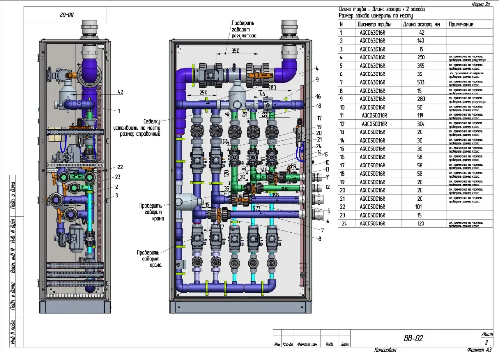Click the 'Седелку установить по месту' note
The image size is (499, 352).
(x=141, y=128)
